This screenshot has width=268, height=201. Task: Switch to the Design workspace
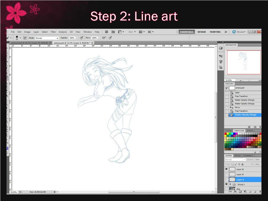pos(202,32)
